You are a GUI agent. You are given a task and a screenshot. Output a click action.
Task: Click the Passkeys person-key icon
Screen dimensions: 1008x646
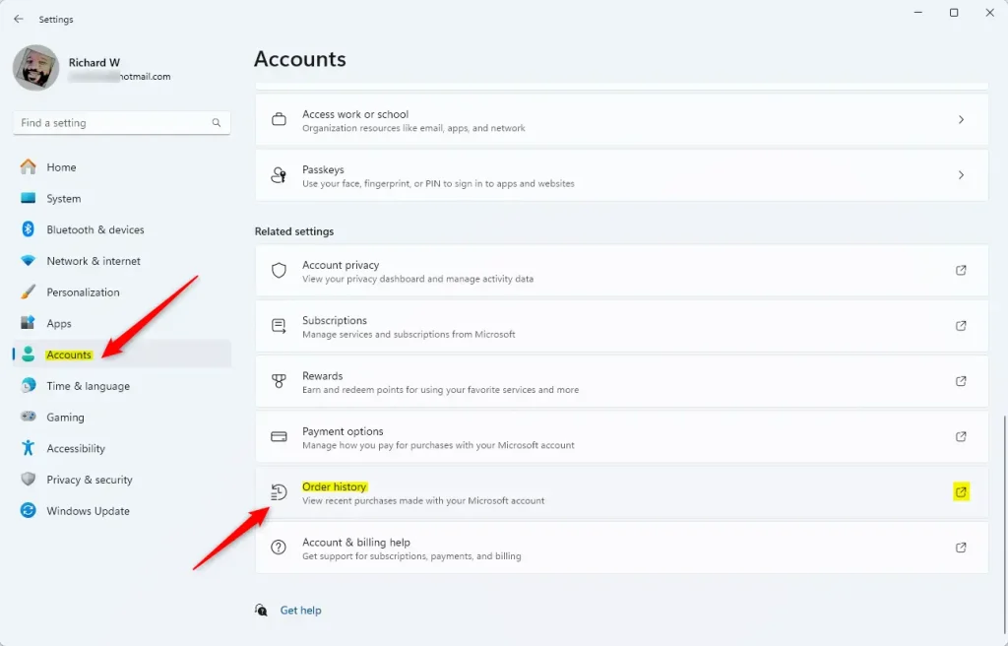[x=279, y=175]
